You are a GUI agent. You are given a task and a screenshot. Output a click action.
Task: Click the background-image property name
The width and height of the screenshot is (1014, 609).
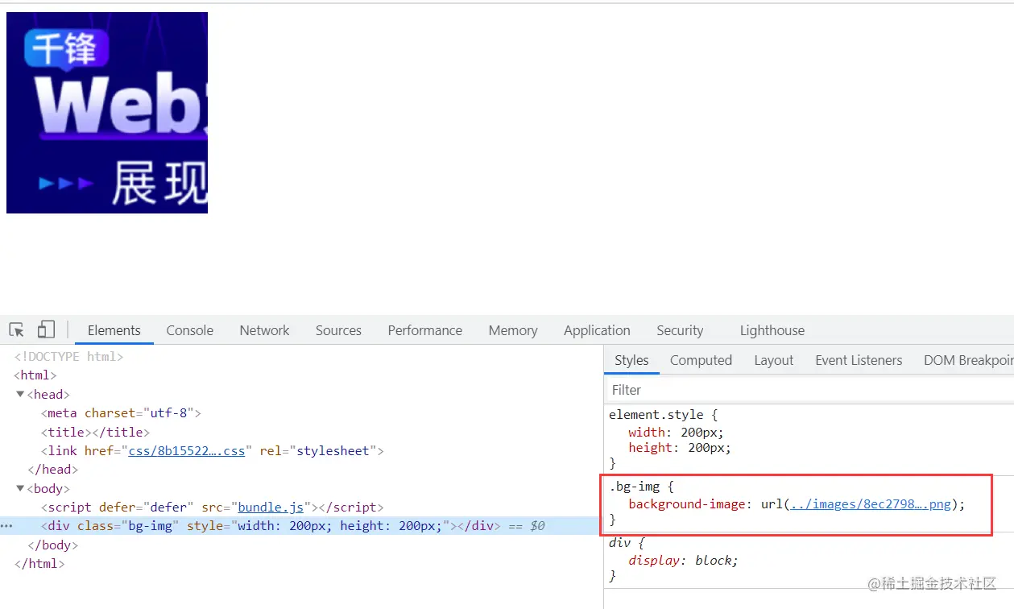(687, 504)
